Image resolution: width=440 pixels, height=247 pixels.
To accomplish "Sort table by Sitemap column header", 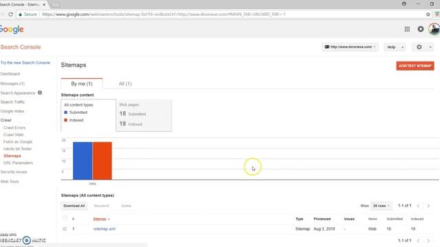I will coord(100,219).
